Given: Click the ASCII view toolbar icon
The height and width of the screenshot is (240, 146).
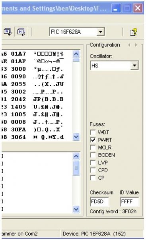Looking at the screenshot, I should click(x=8, y=32).
